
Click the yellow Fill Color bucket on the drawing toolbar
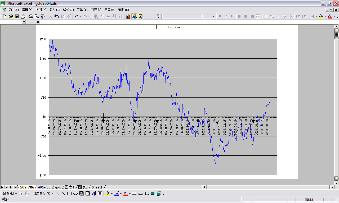[108, 193]
